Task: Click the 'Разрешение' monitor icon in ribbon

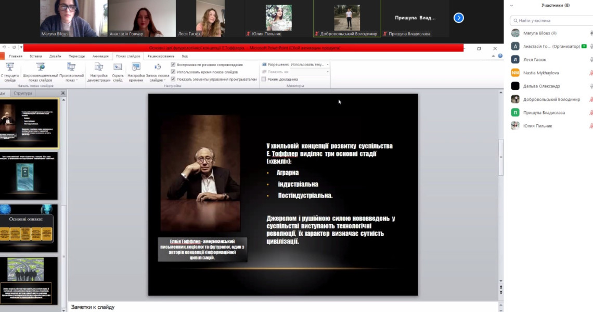Action: (x=264, y=64)
